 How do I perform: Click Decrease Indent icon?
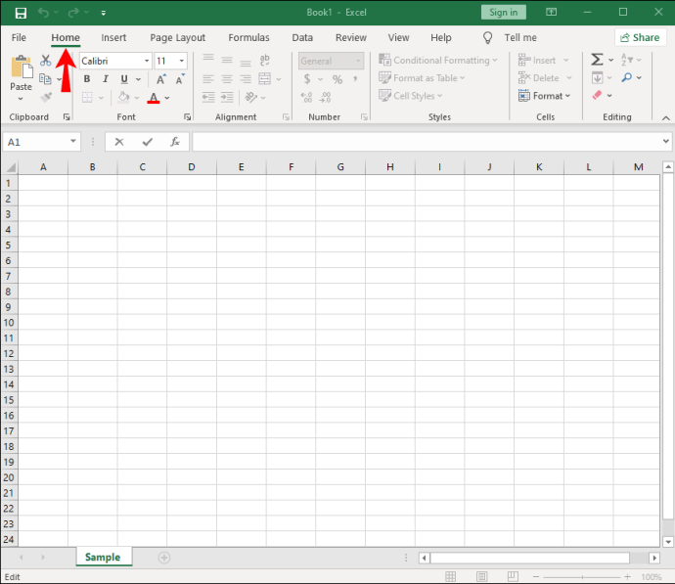[208, 97]
